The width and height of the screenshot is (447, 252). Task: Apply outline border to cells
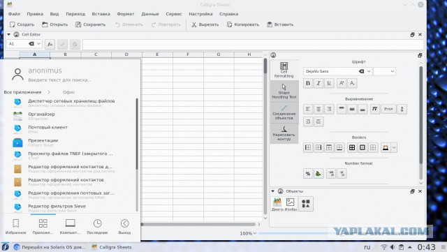pyautogui.click(x=362, y=147)
